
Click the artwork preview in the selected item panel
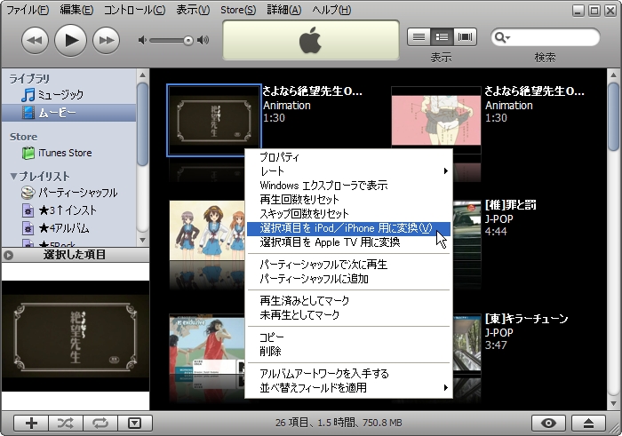coord(76,337)
